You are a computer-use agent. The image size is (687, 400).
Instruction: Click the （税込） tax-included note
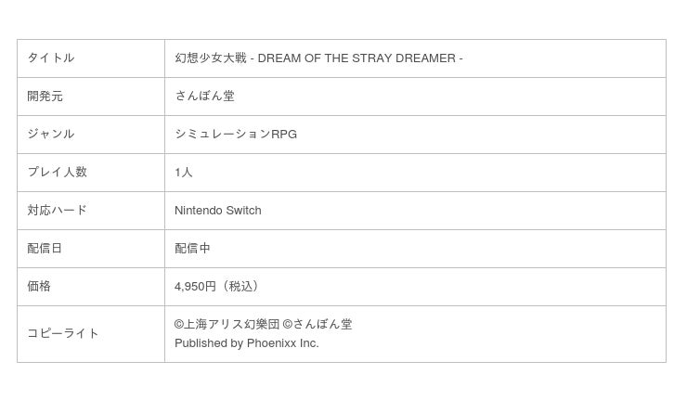tap(240, 286)
